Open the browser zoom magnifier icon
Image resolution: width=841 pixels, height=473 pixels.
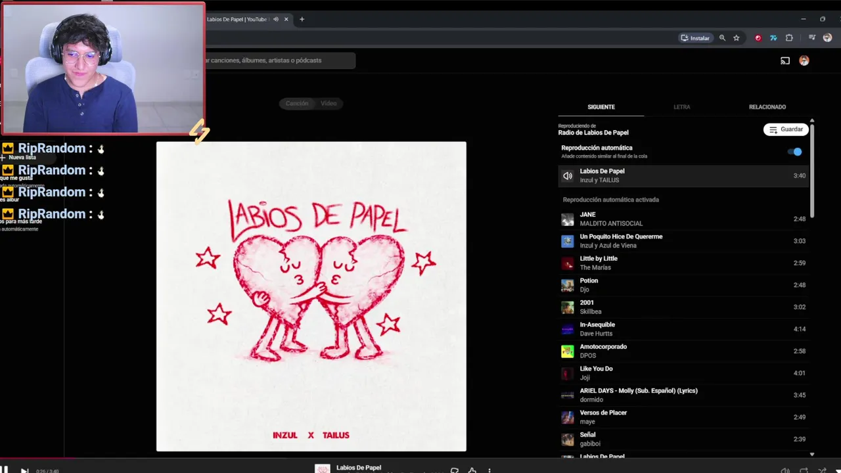click(x=722, y=38)
